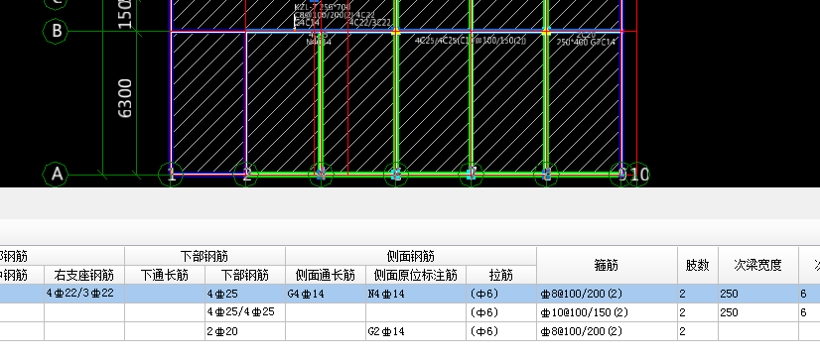This screenshot has width=820, height=360.
Task: Select the (⌀6) tie bar cell in the 2⌀20 row
Action: (501, 331)
